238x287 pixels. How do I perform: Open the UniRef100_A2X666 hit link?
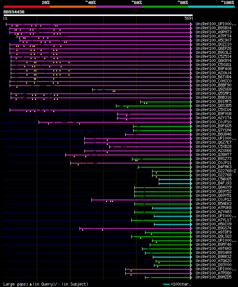pos(213,150)
